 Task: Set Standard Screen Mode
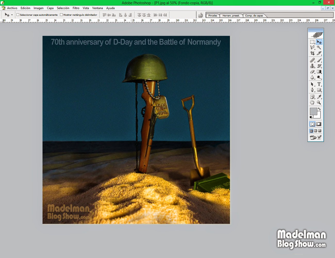pyautogui.click(x=311, y=131)
